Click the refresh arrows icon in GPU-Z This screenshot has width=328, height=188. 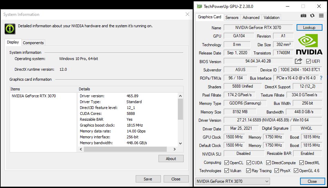[x=312, y=16]
